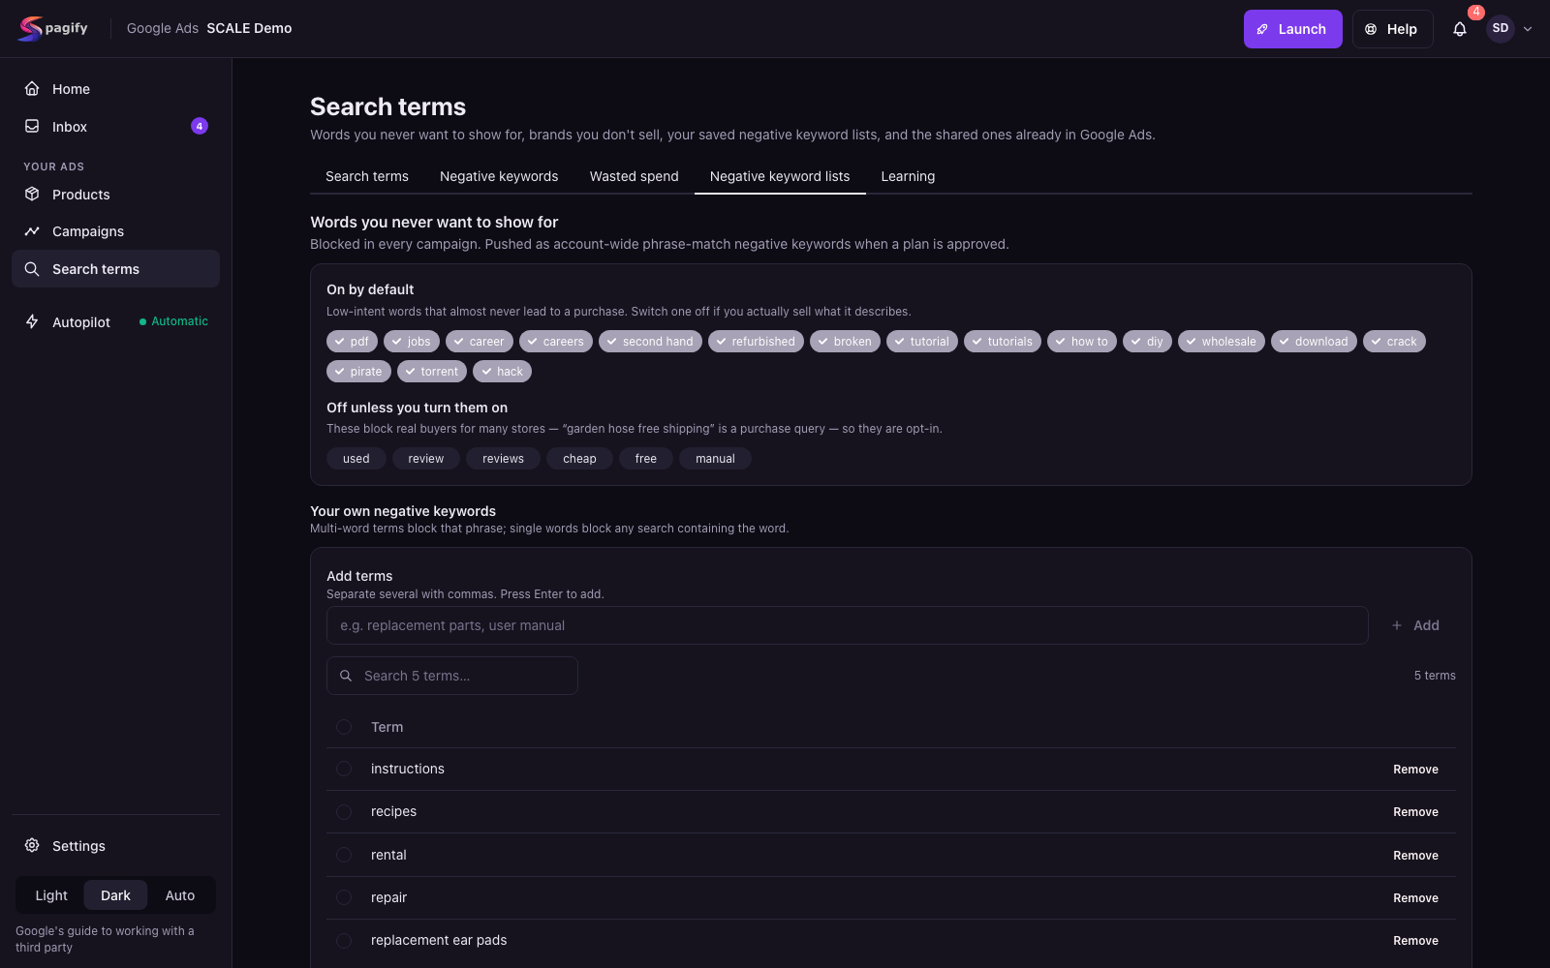Select the Auto theme option
The image size is (1550, 968).
(180, 895)
